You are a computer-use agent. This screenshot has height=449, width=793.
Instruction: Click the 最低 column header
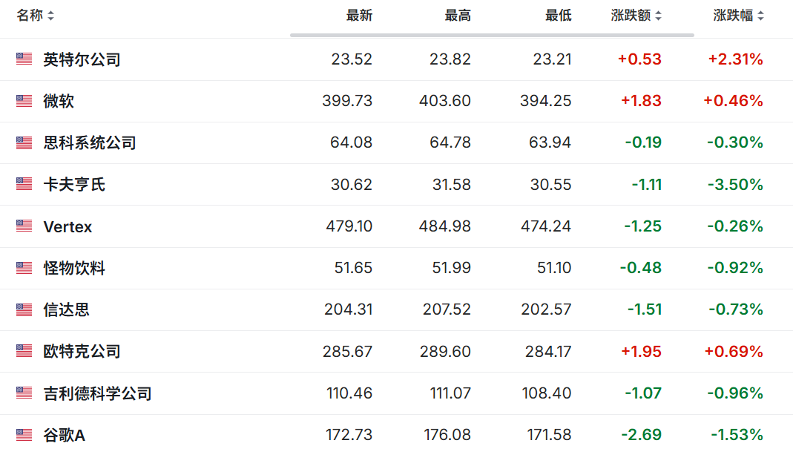[559, 16]
